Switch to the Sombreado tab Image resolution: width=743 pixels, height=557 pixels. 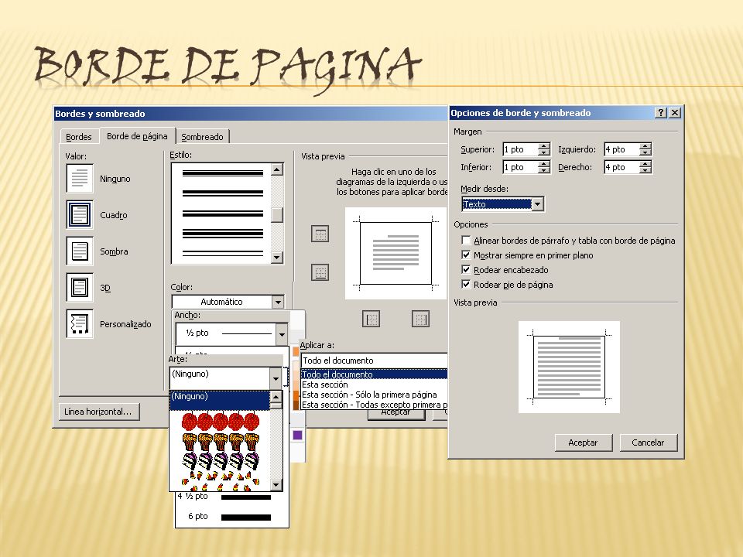[x=202, y=137]
